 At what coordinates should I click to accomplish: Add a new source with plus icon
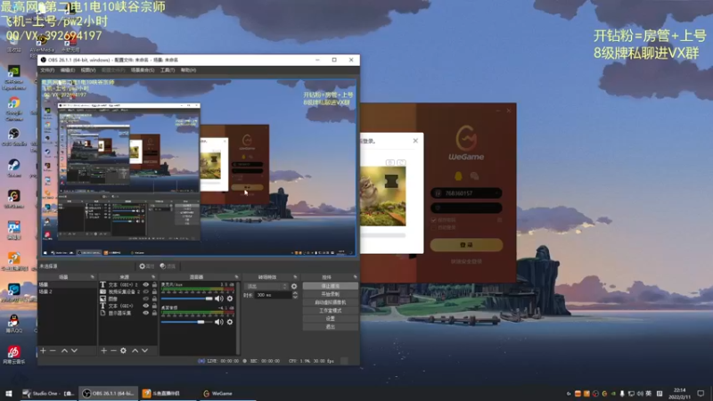click(103, 350)
